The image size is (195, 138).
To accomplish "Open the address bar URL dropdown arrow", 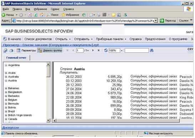I will click(156, 21).
